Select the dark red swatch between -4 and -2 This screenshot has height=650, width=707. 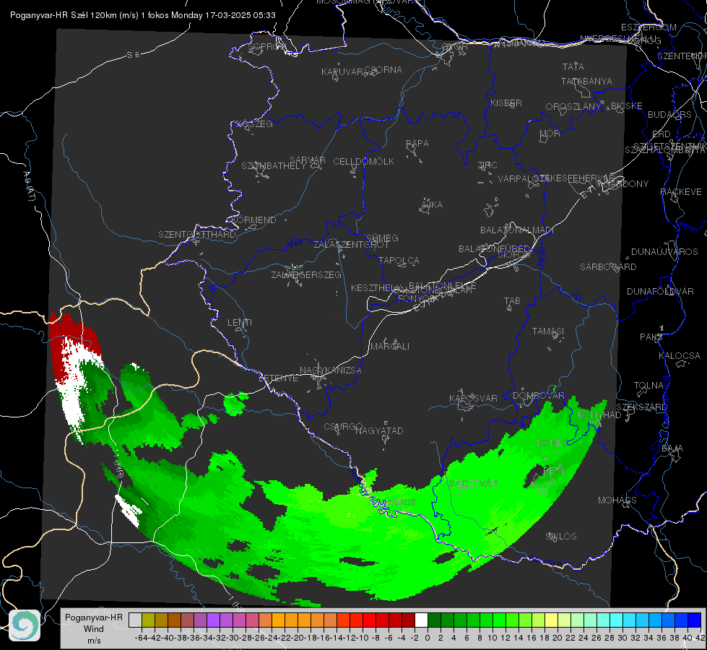(408, 620)
